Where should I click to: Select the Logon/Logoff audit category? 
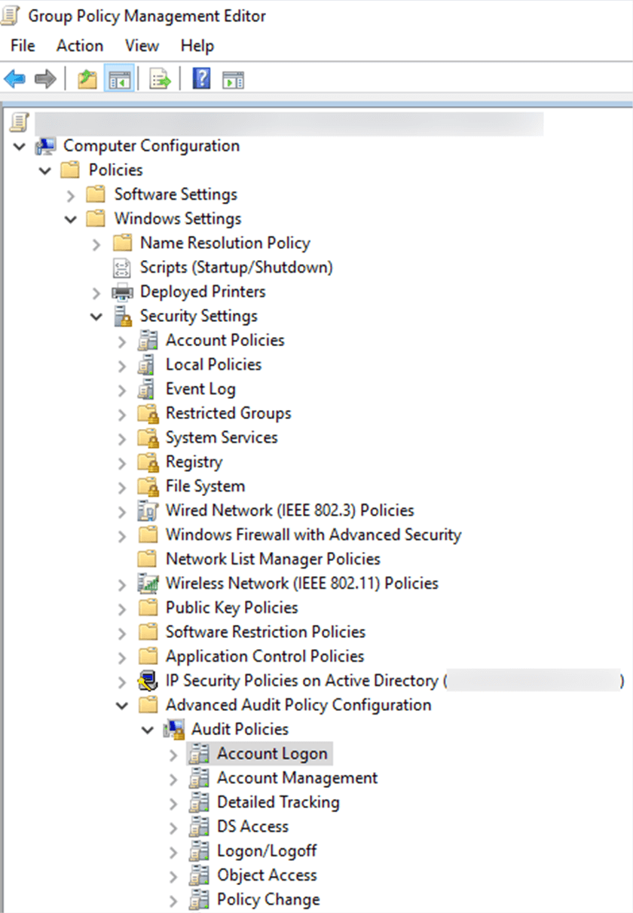tap(267, 851)
